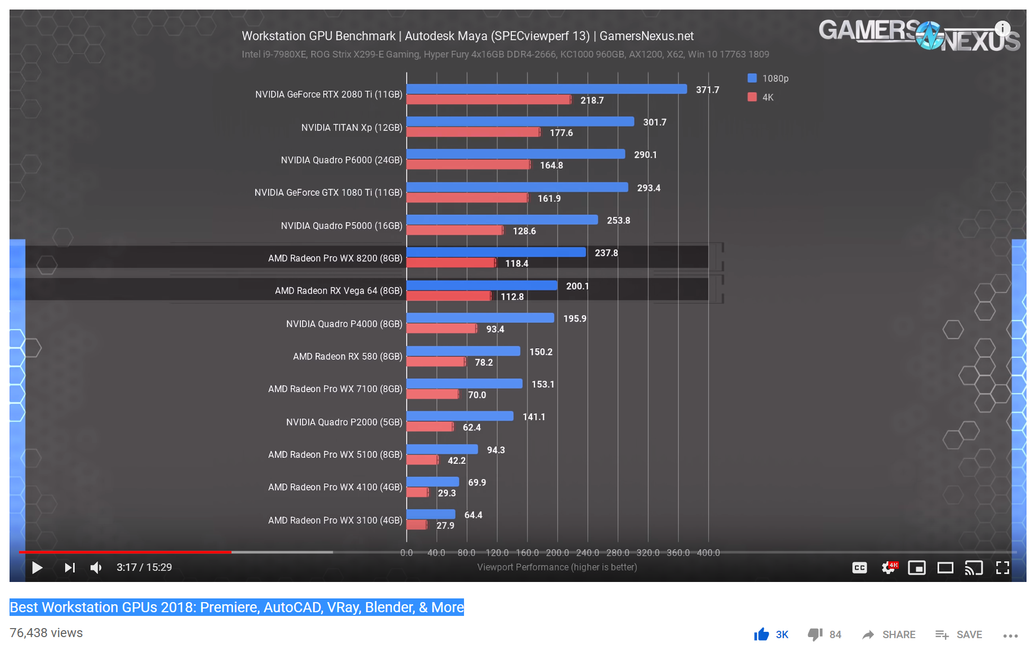Image resolution: width=1035 pixels, height=653 pixels.
Task: Click NVIDIA Quadro P6000 (24GB) label
Action: pyautogui.click(x=342, y=160)
